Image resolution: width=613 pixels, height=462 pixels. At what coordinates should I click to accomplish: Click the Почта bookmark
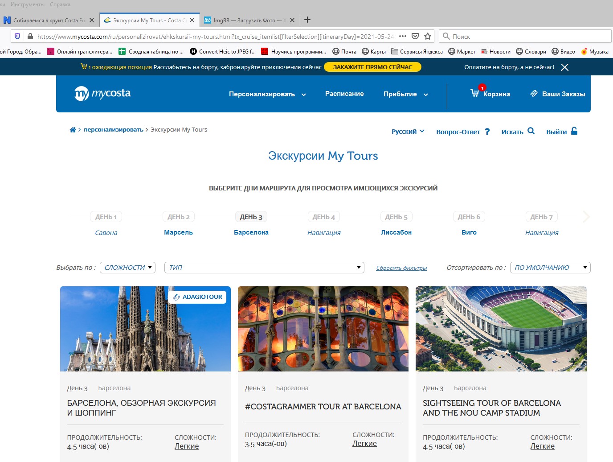pos(344,51)
